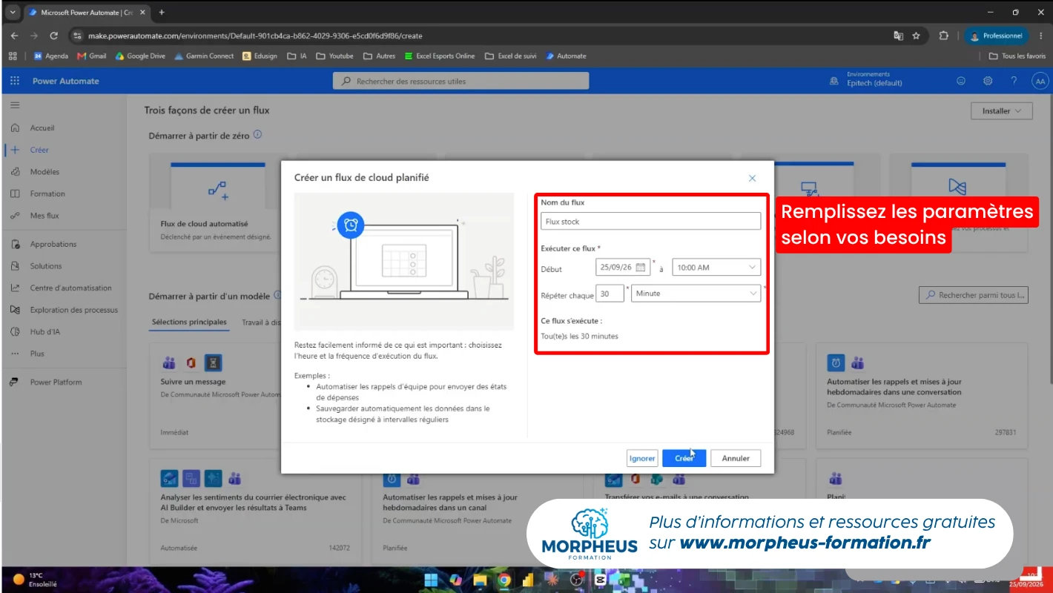
Task: Click the Annuler button
Action: (736, 458)
